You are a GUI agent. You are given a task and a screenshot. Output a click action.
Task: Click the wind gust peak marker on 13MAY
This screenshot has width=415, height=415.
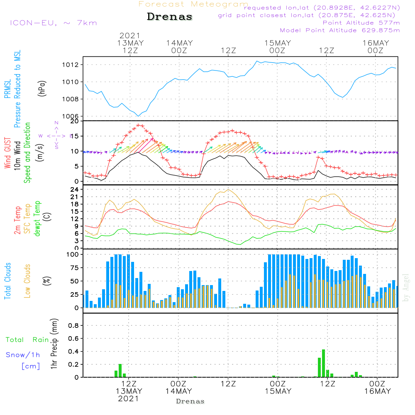pos(138,125)
